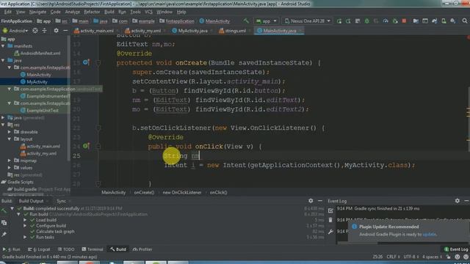Select AndroidManifest.xml in project tree
Image resolution: width=470 pixels, height=264 pixels.
(x=37, y=54)
